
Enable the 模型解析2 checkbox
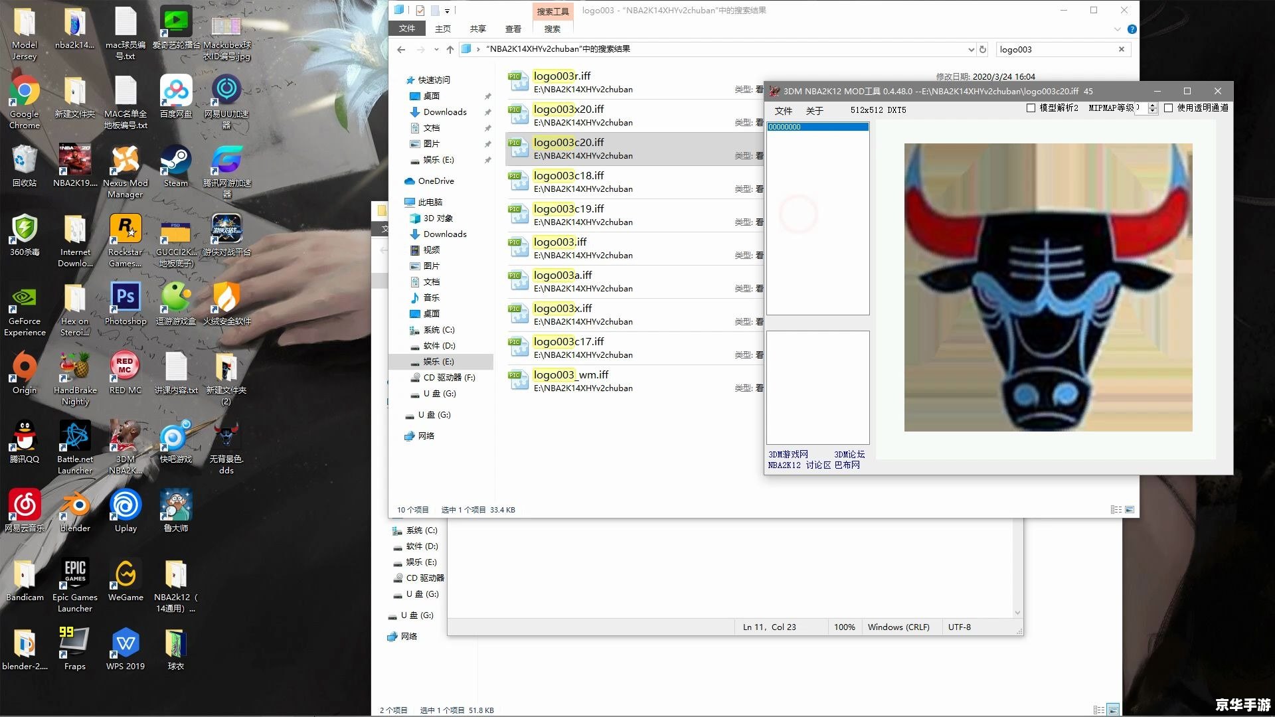(x=1031, y=108)
